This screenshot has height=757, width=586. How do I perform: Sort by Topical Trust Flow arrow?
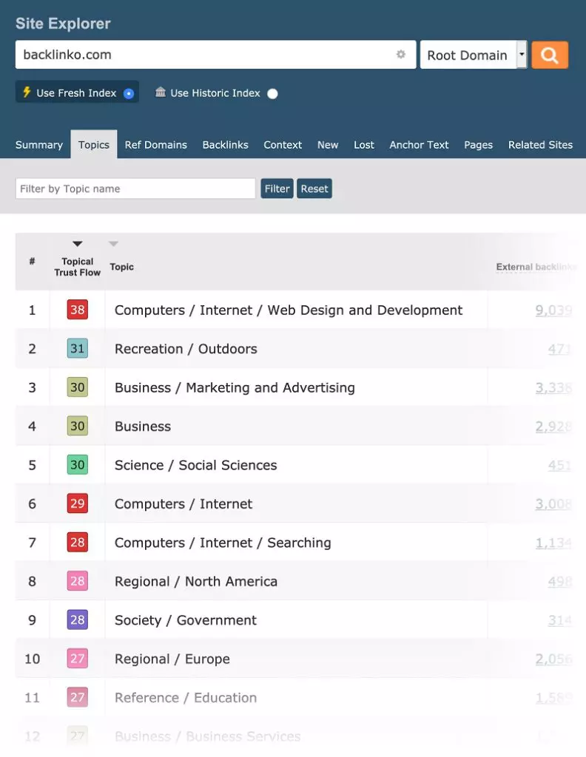tap(77, 244)
